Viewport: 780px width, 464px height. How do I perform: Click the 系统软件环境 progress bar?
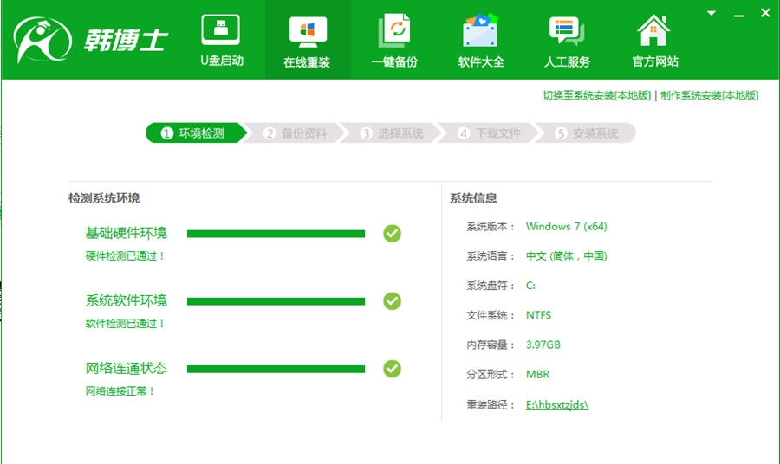pos(276,301)
